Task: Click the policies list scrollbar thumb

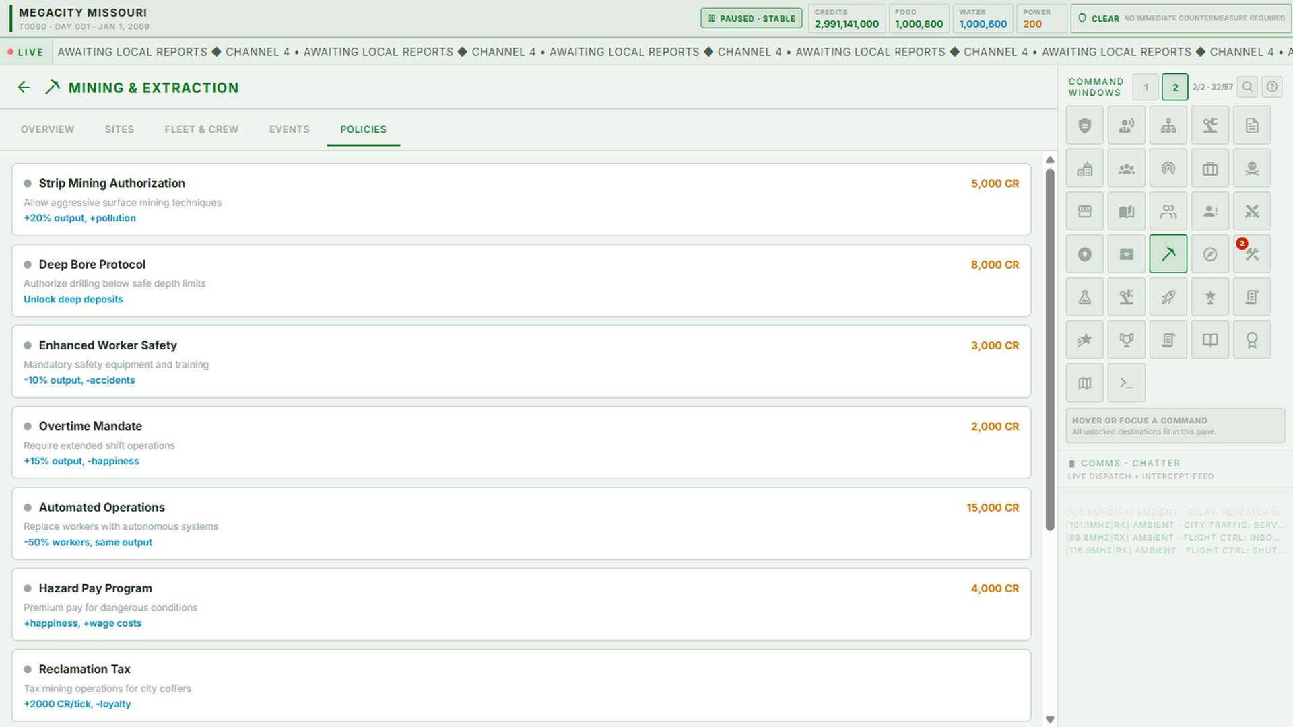Action: [x=1050, y=349]
